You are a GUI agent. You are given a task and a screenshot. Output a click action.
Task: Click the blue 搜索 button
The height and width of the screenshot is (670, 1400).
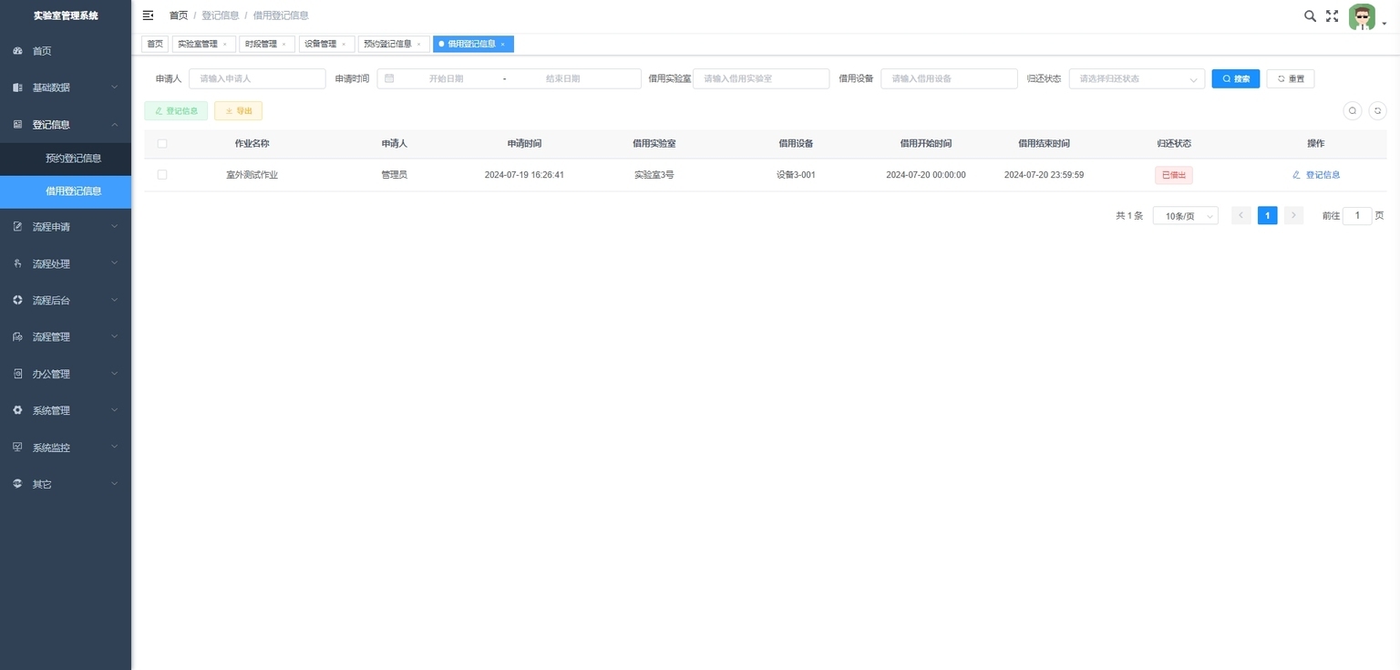tap(1236, 78)
